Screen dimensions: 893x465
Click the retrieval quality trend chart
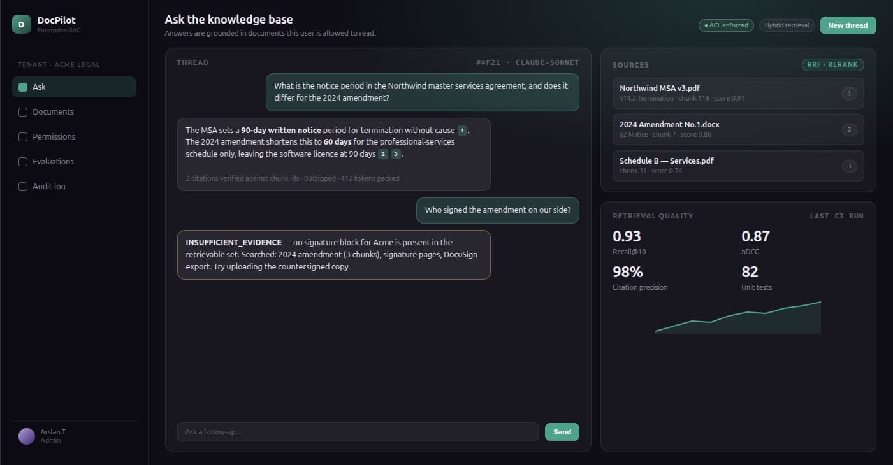[x=738, y=317]
